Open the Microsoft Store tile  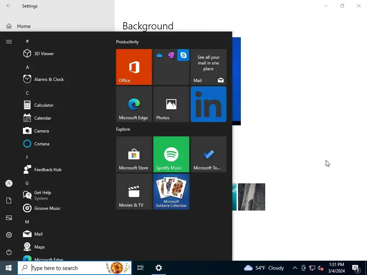pos(134,154)
